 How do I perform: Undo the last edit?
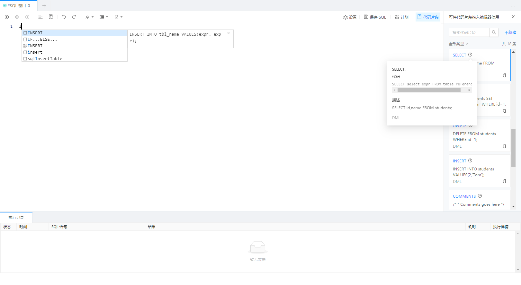(x=64, y=17)
